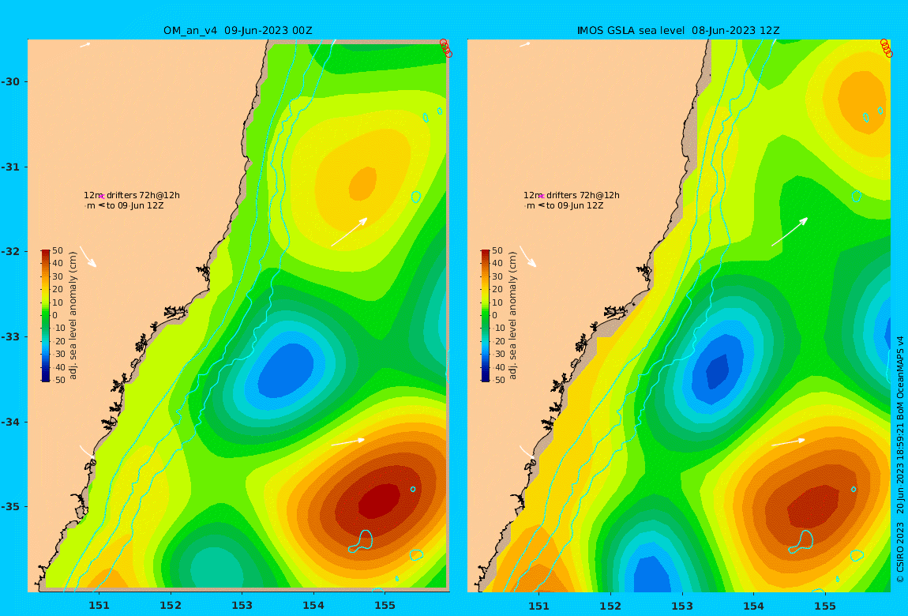Click longitude label 153 under the left map
Image resolution: width=908 pixels, height=616 pixels.
[242, 606]
